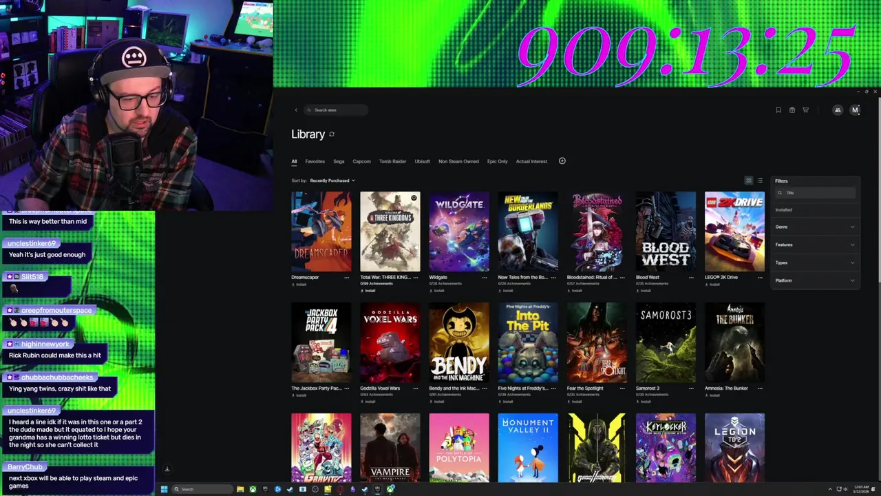Expand the Genre filter section
Image resolution: width=881 pixels, height=496 pixels.
pos(815,227)
